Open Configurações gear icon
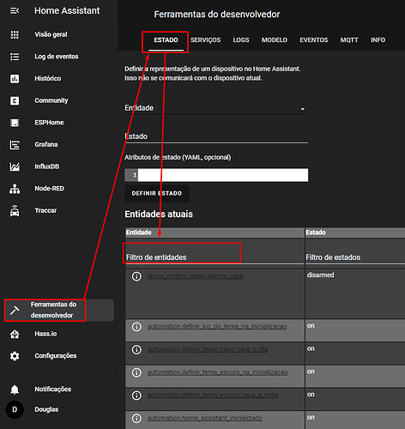 pos(15,356)
